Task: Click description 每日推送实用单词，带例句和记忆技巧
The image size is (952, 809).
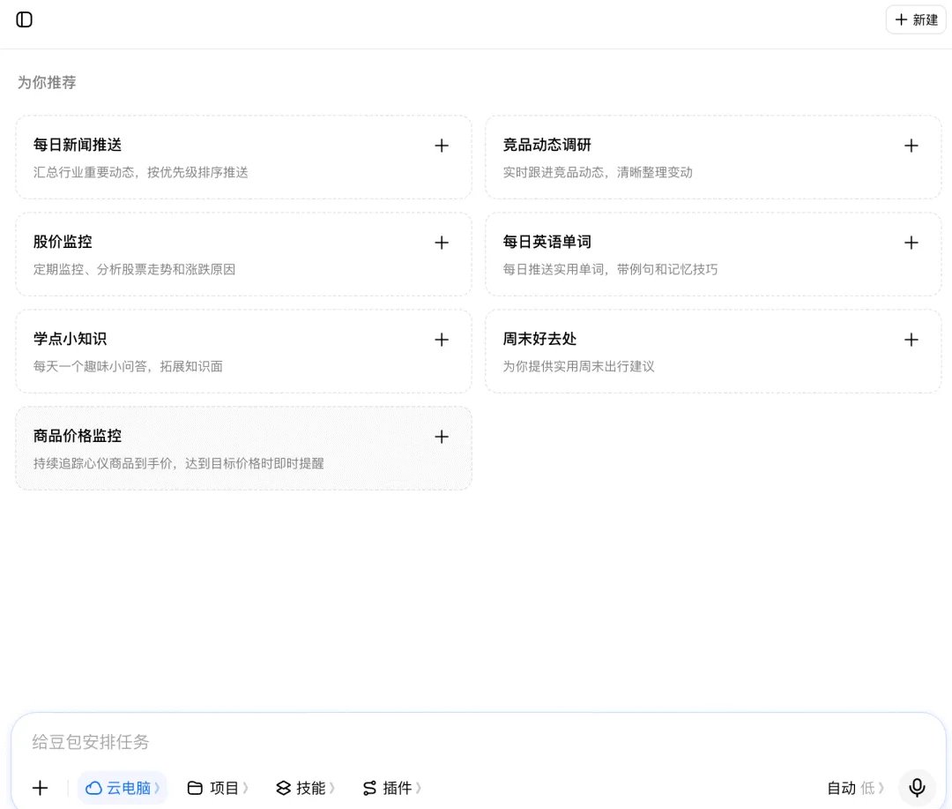Action: coord(610,269)
